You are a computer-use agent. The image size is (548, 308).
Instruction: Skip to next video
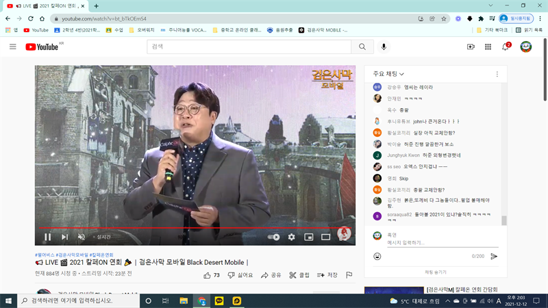click(x=64, y=237)
